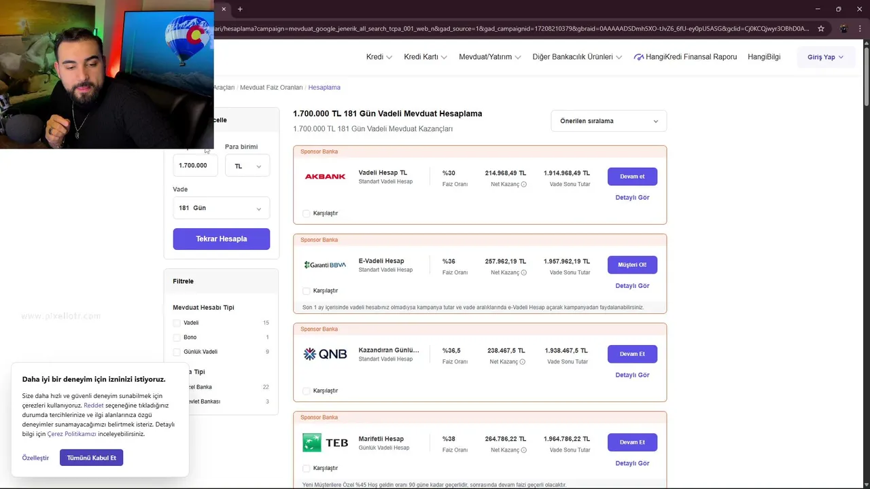Expand the Kredi menu
This screenshot has height=489, width=870.
pos(379,57)
